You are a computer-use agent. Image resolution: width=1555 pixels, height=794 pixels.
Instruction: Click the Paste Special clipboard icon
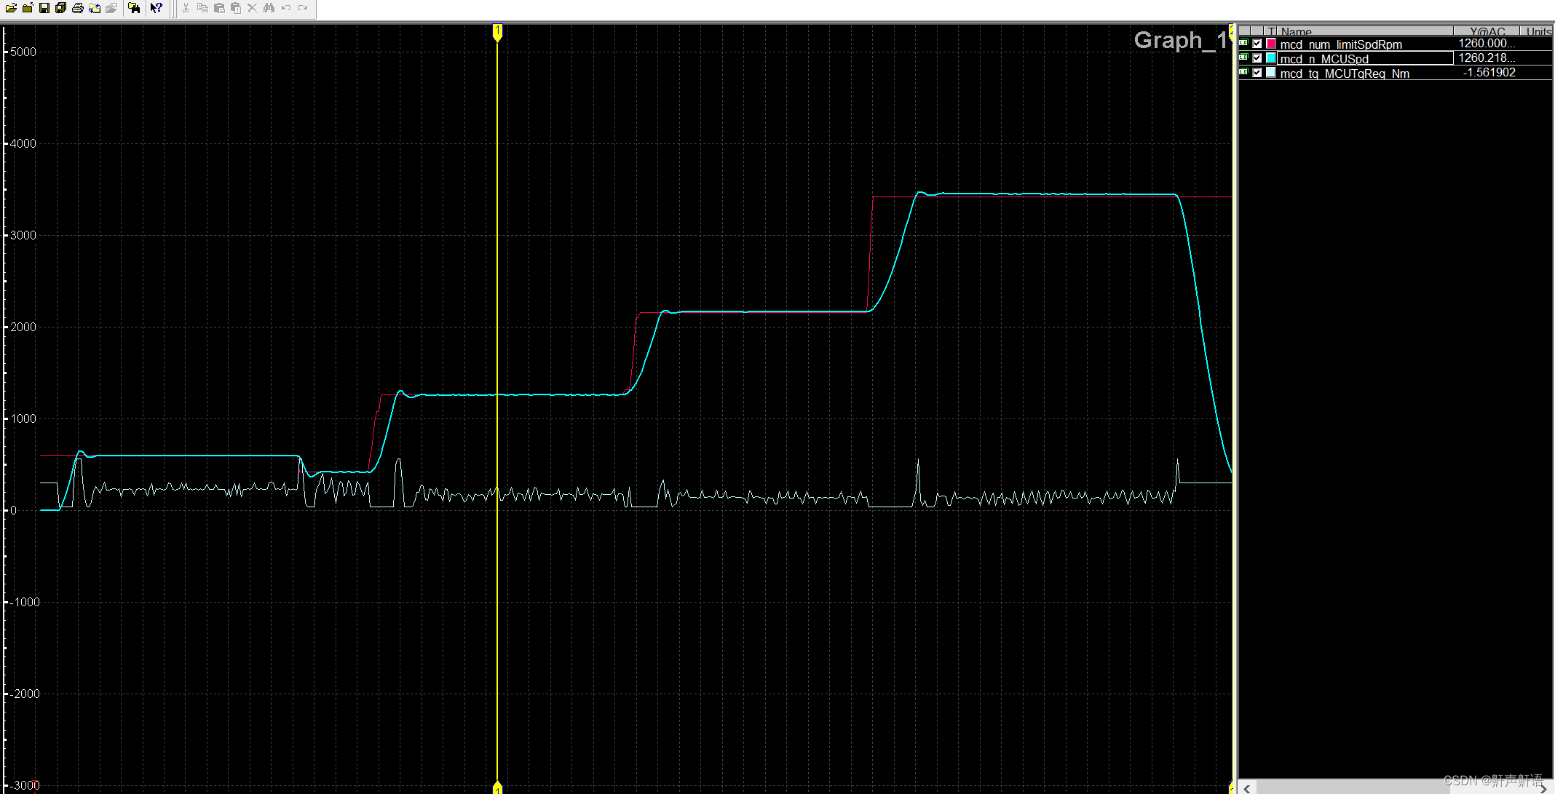[236, 8]
